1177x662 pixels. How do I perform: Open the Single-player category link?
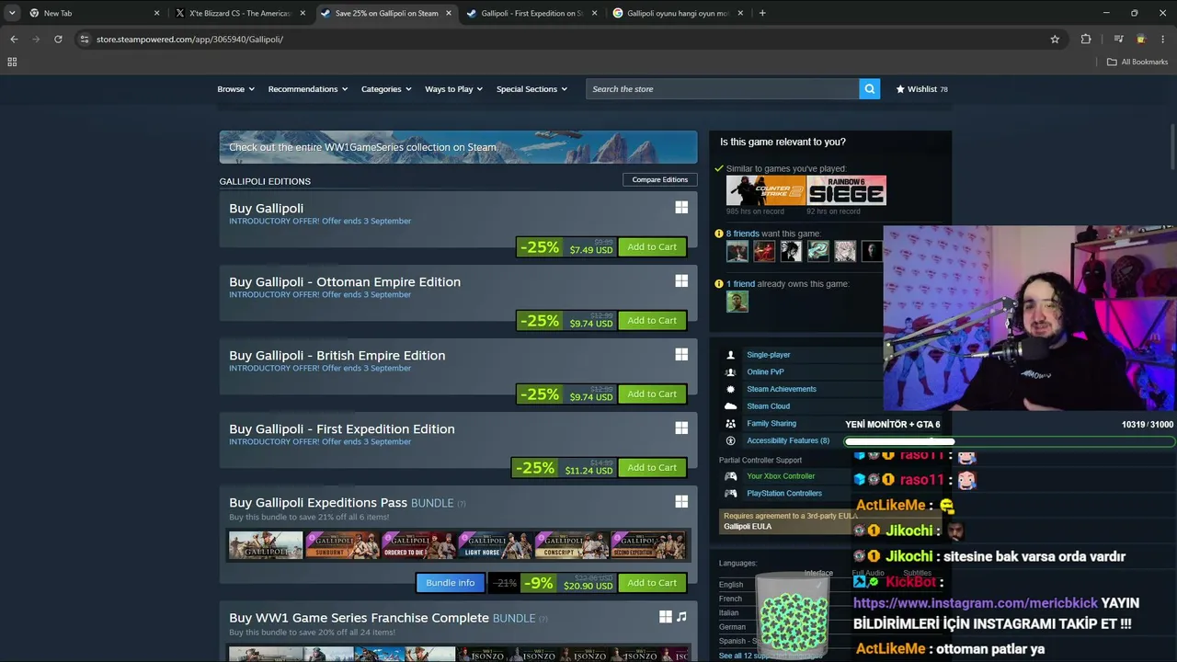click(769, 355)
